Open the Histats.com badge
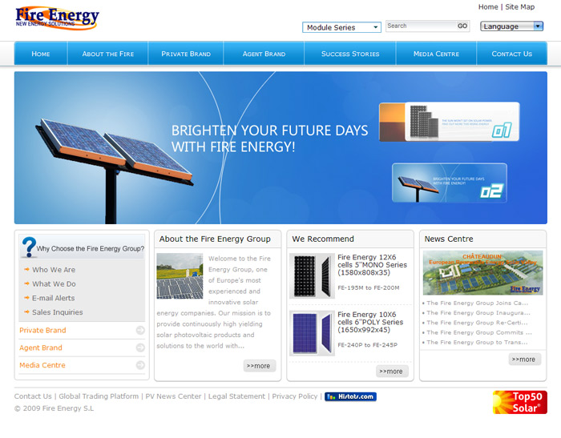Image resolution: width=561 pixels, height=438 pixels. point(350,396)
